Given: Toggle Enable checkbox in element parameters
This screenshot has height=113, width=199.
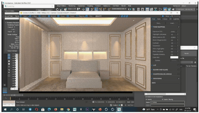Looking at the screenshot, I should (x=146, y=99).
